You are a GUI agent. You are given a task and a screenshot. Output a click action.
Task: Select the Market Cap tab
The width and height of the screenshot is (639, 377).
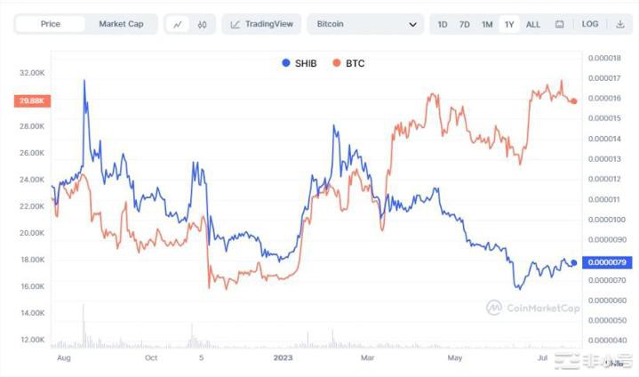pyautogui.click(x=121, y=24)
